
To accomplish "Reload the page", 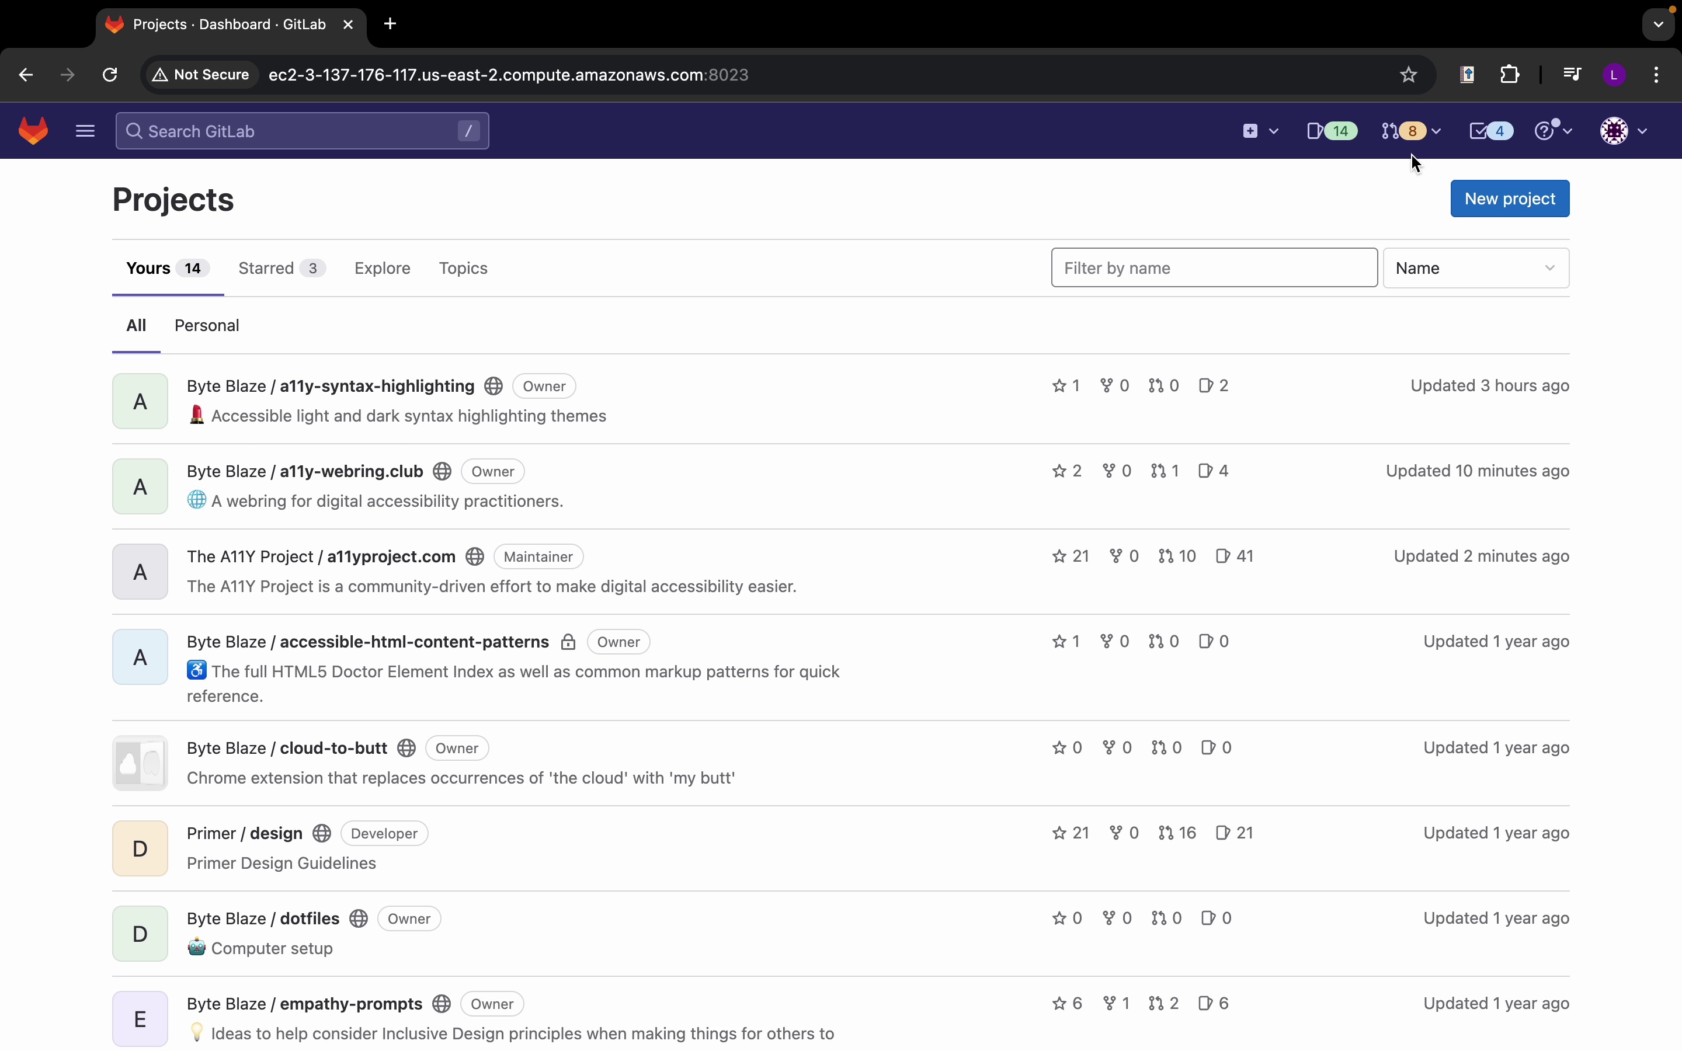I will point(110,74).
